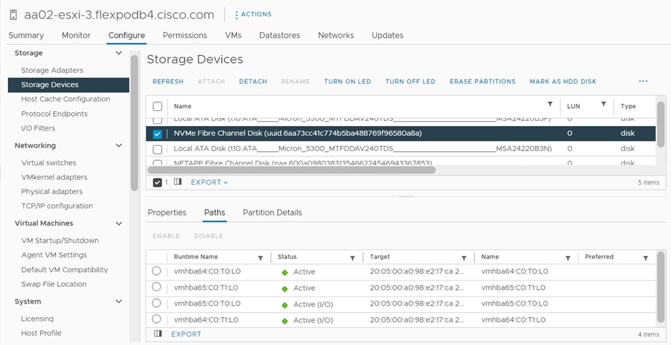Collapse the Storage section

click(x=119, y=53)
